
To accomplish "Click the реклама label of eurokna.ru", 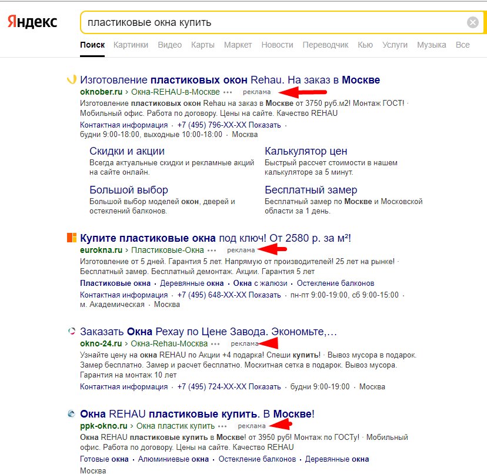I will (x=241, y=250).
